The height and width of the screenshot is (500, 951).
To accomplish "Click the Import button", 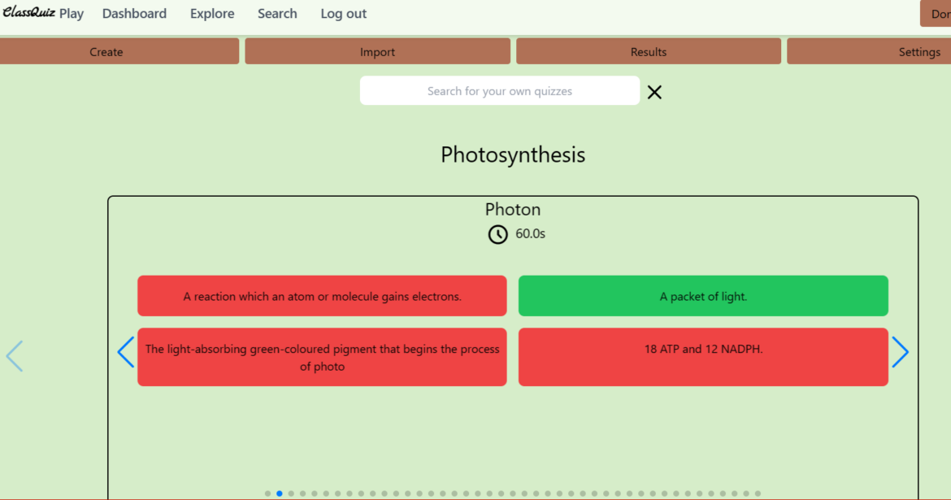I will tap(377, 51).
